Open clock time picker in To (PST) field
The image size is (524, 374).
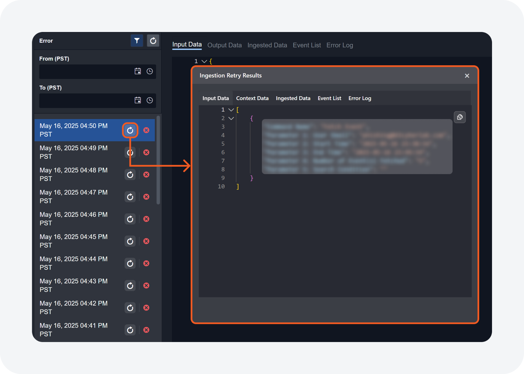click(x=150, y=100)
